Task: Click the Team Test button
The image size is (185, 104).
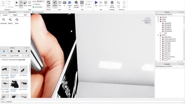Action: tap(119, 4)
